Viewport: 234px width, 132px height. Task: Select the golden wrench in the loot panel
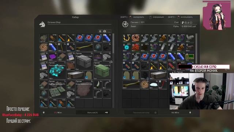pyautogui.click(x=84, y=47)
